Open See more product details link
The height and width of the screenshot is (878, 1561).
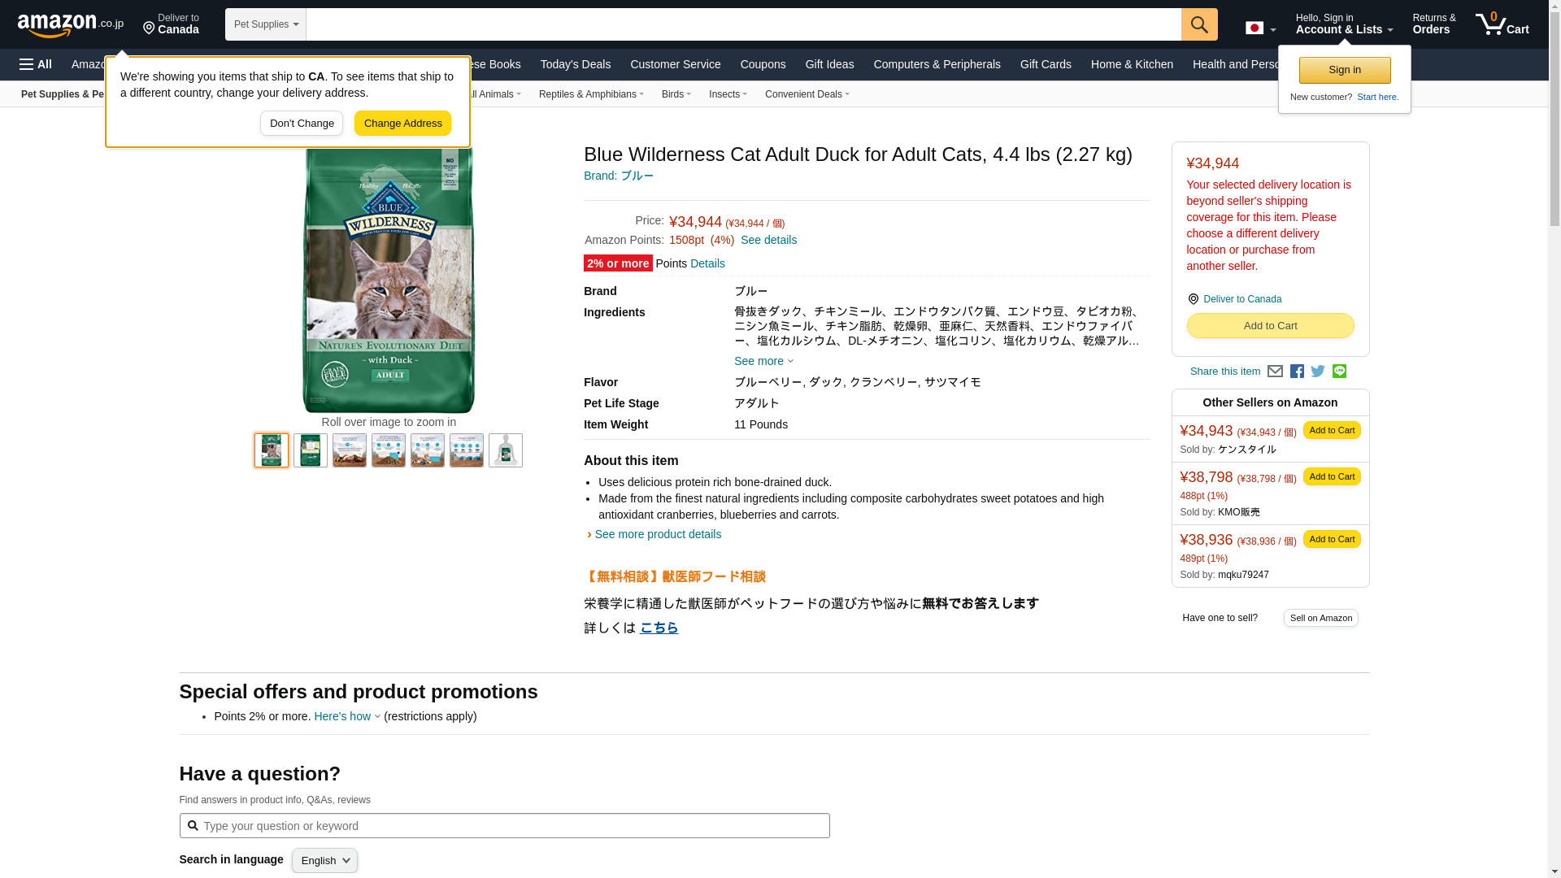657,534
